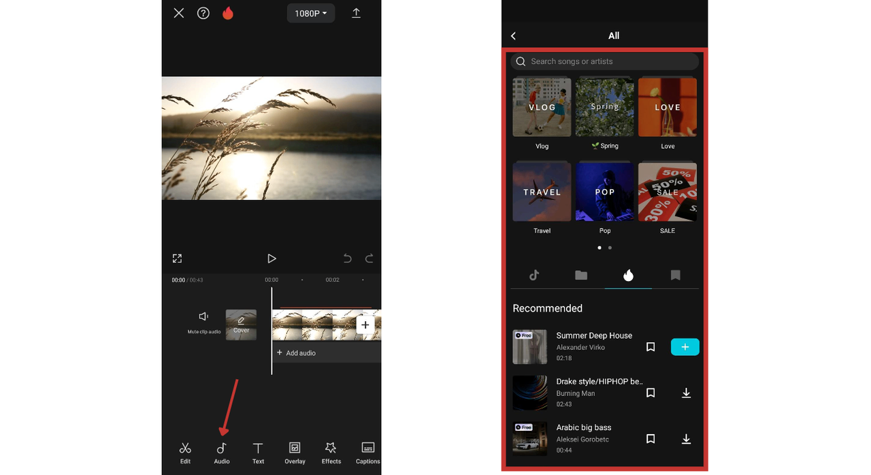This screenshot has height=475, width=871.
Task: Download Drake style/HIPHOP track
Action: click(x=686, y=393)
